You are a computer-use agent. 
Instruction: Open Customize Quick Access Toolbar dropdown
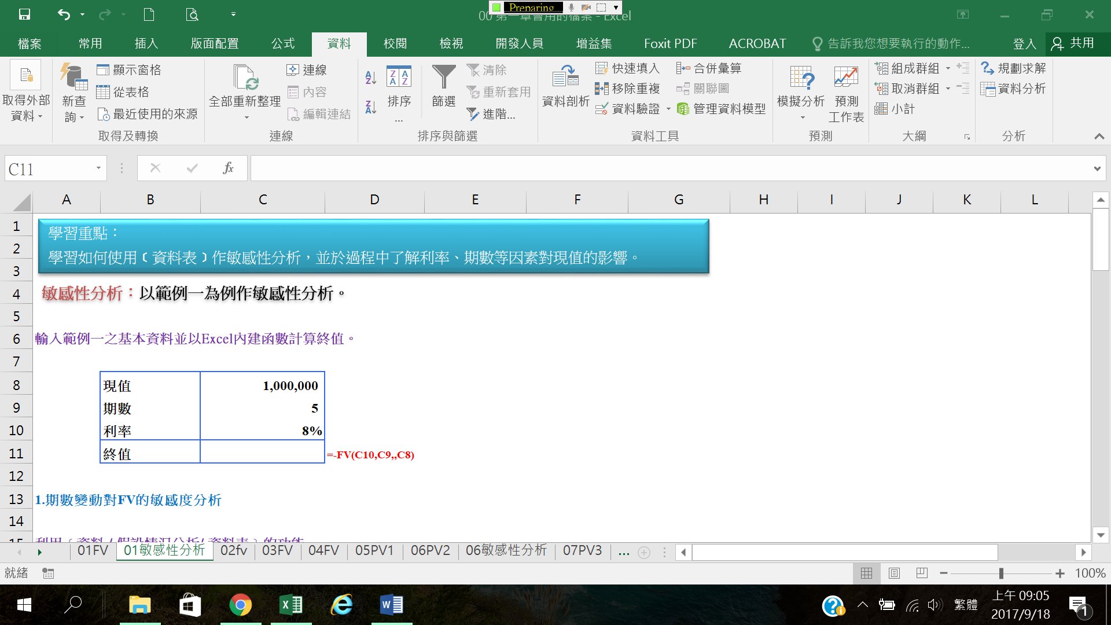[x=233, y=14]
